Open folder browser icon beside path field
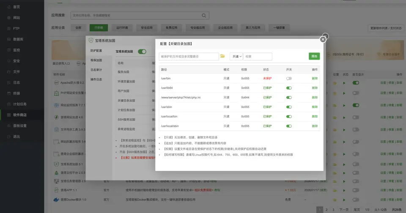Image resolution: width=406 pixels, height=213 pixels. coord(222,56)
